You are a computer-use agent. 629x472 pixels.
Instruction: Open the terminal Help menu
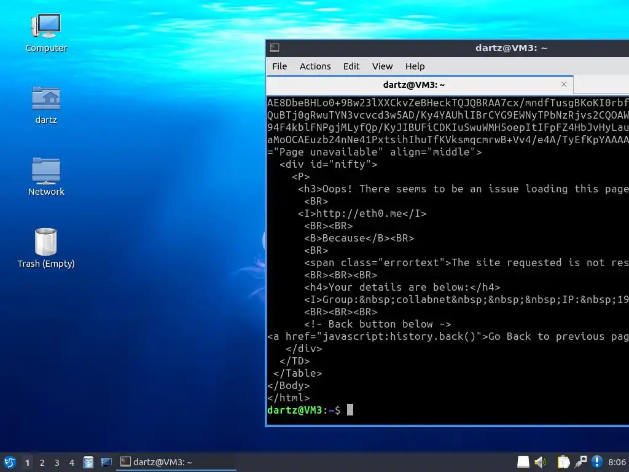tap(415, 66)
